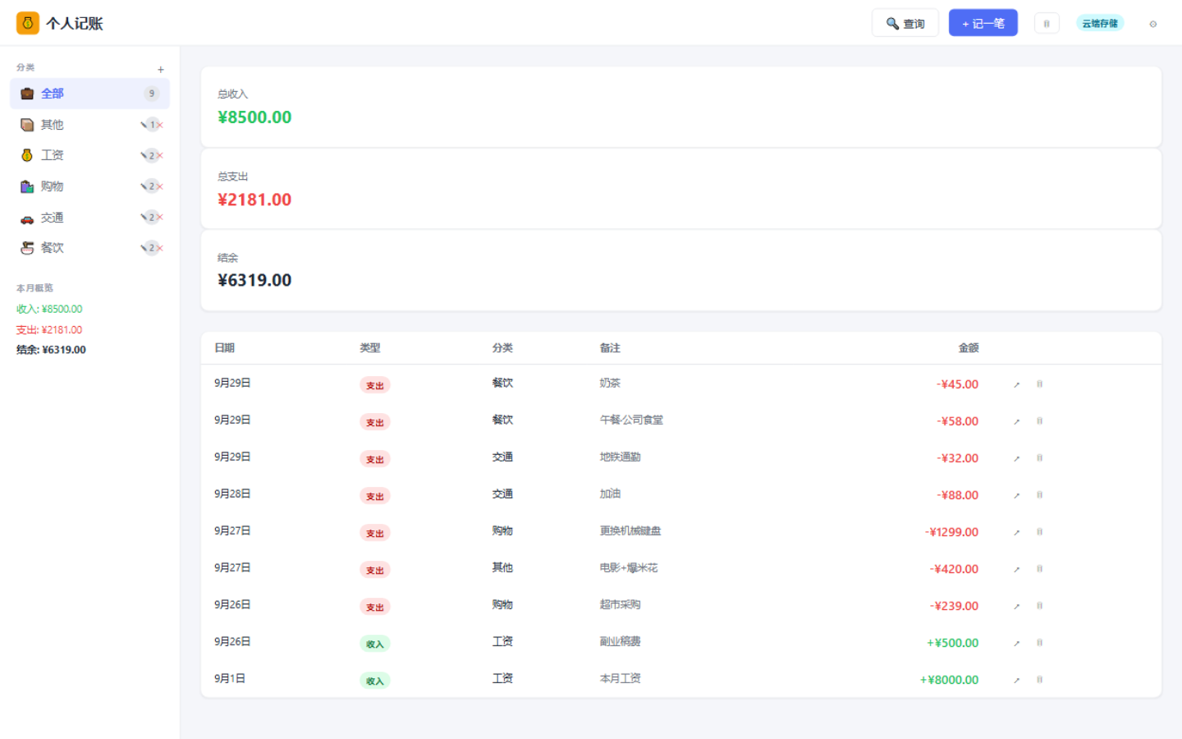Click the -¥1299.00 amount
The image size is (1182, 739).
click(952, 532)
